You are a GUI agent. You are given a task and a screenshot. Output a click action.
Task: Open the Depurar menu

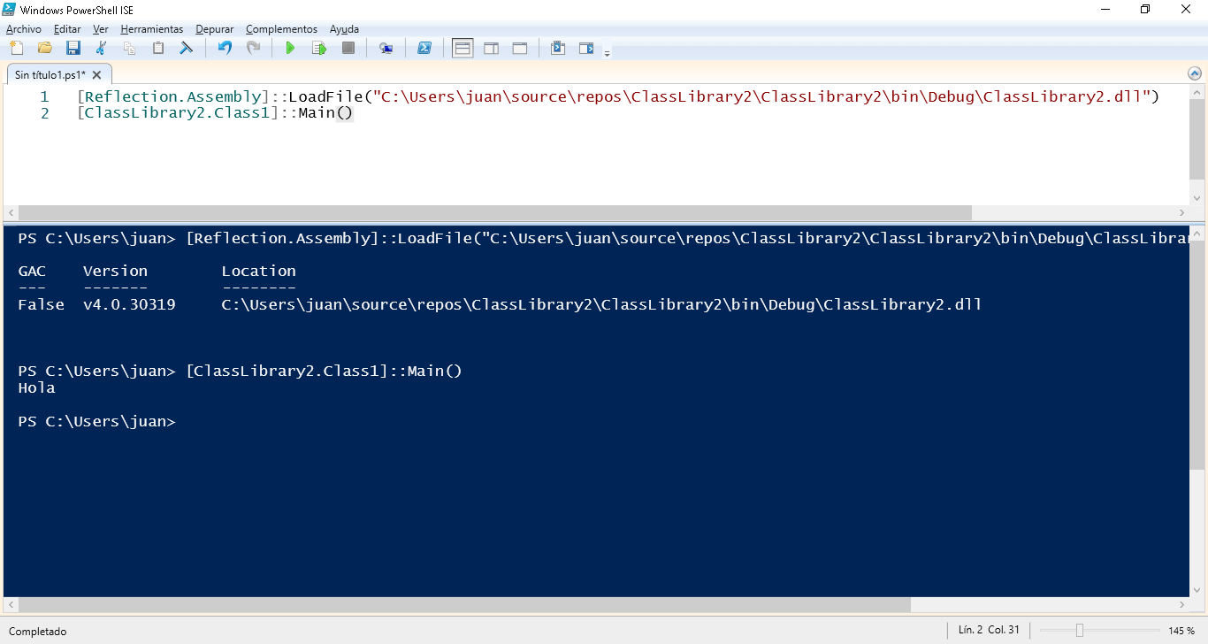tap(214, 29)
